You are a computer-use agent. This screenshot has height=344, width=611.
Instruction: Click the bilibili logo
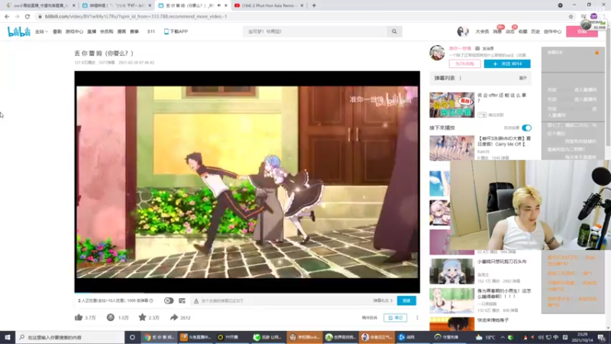18,31
